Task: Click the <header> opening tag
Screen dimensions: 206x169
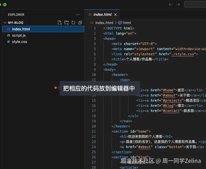Action: click(120, 75)
